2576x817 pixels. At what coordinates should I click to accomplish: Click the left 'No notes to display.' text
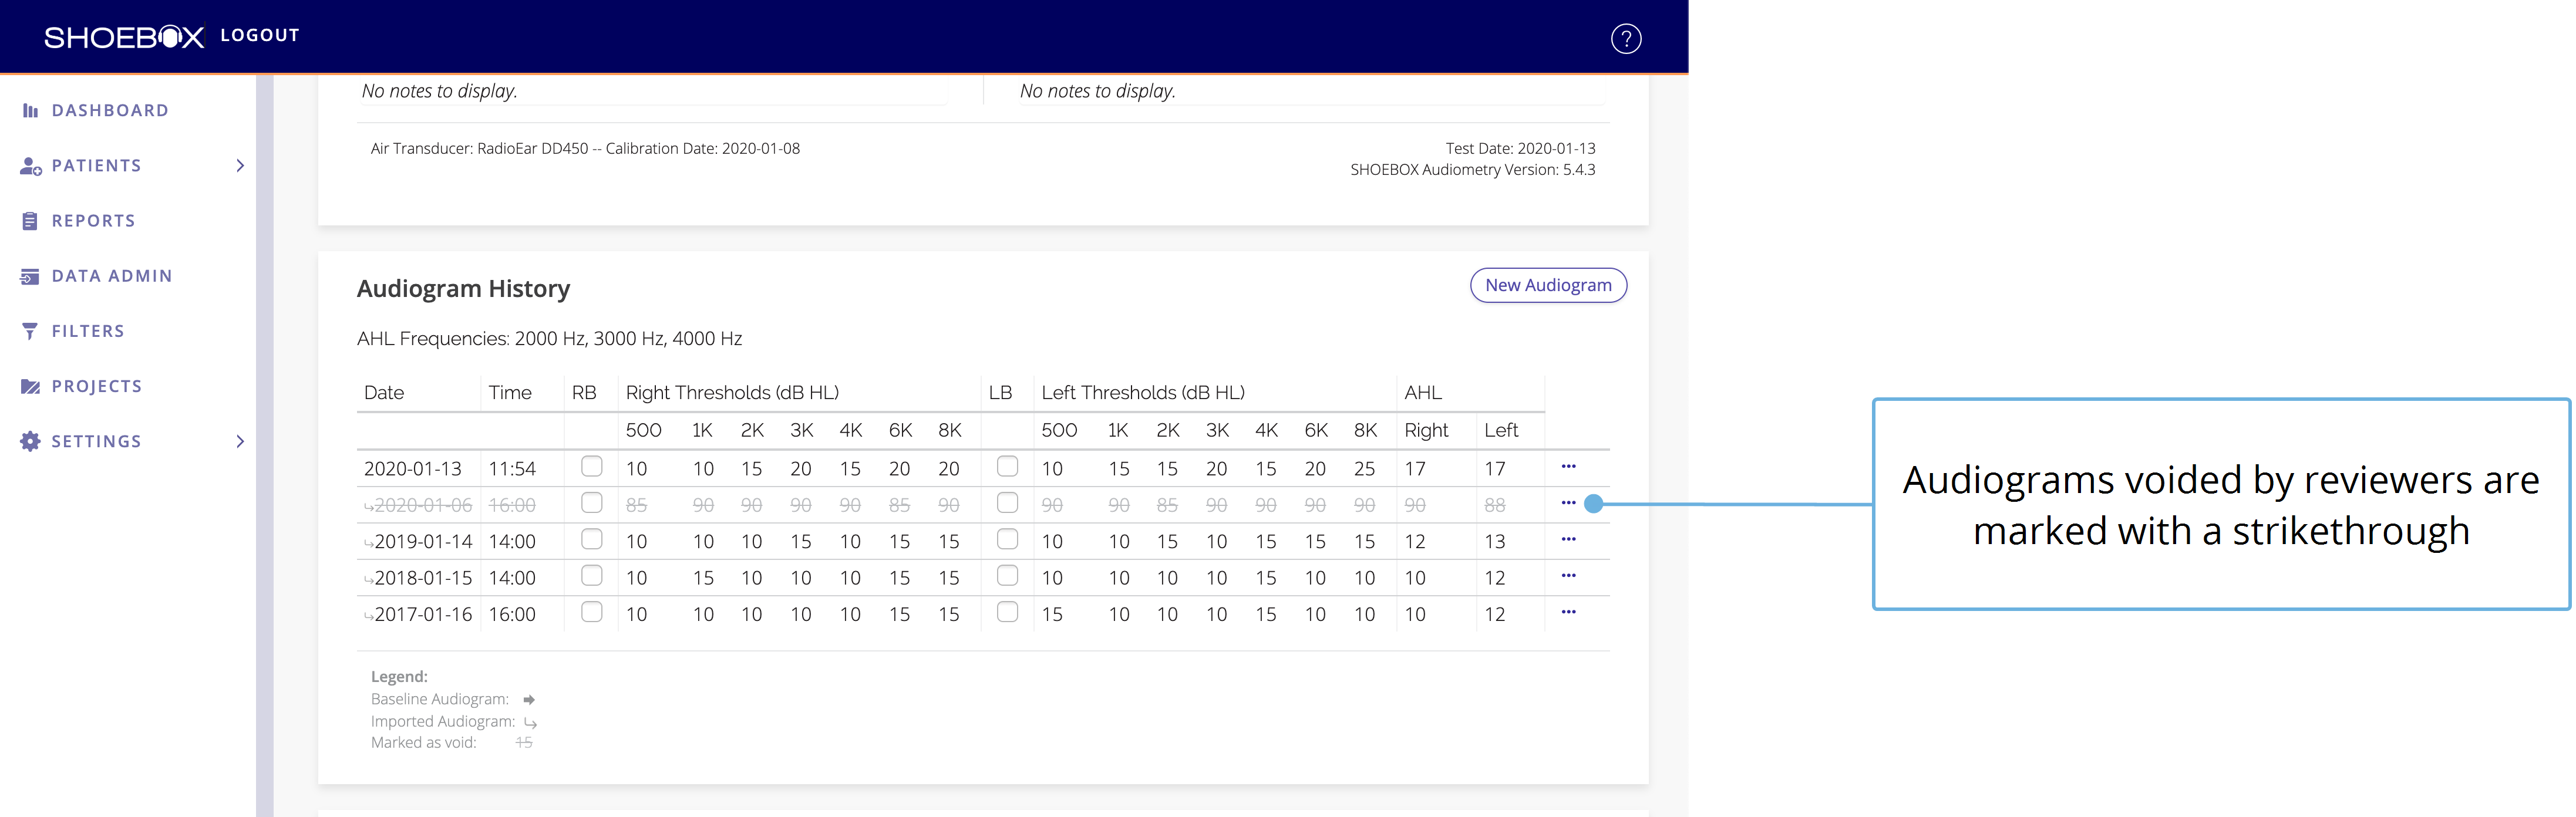(439, 91)
